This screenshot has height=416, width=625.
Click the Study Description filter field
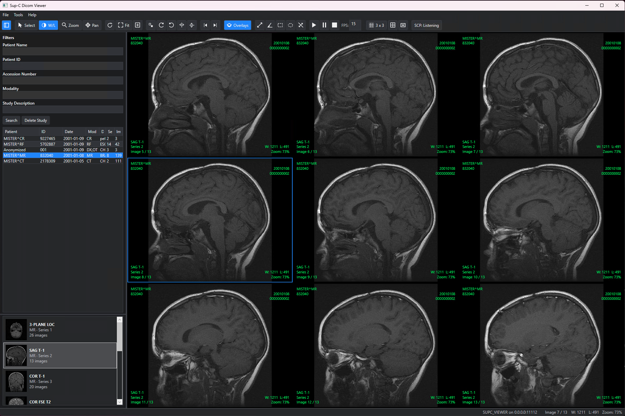point(63,110)
